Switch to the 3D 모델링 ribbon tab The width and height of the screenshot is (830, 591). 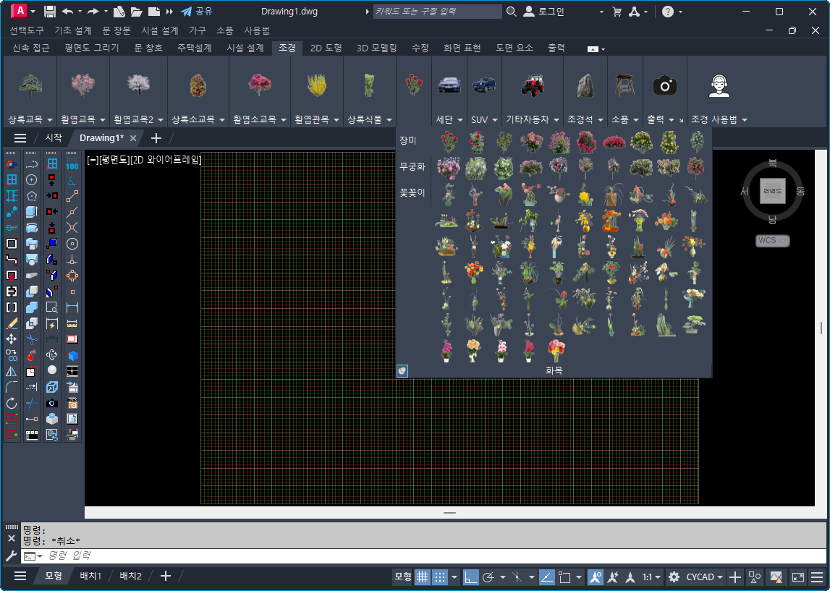[376, 48]
